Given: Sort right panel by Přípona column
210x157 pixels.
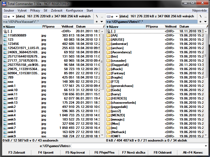Looking at the screenshot, I should point(154,27).
